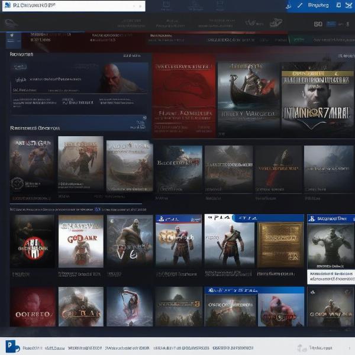This screenshot has width=355, height=355.
Task: Click the second section heading above the thumbnail rows
Action: point(35,128)
